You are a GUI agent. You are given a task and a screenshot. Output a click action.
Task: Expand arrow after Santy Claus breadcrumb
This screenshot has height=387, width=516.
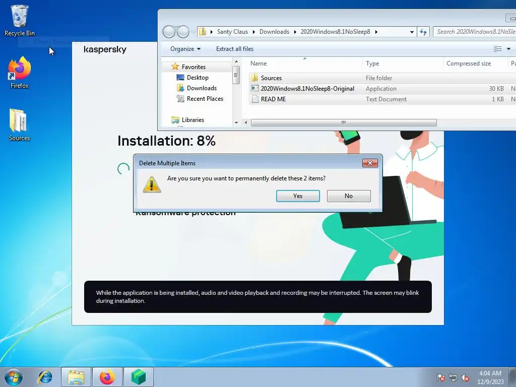click(254, 32)
